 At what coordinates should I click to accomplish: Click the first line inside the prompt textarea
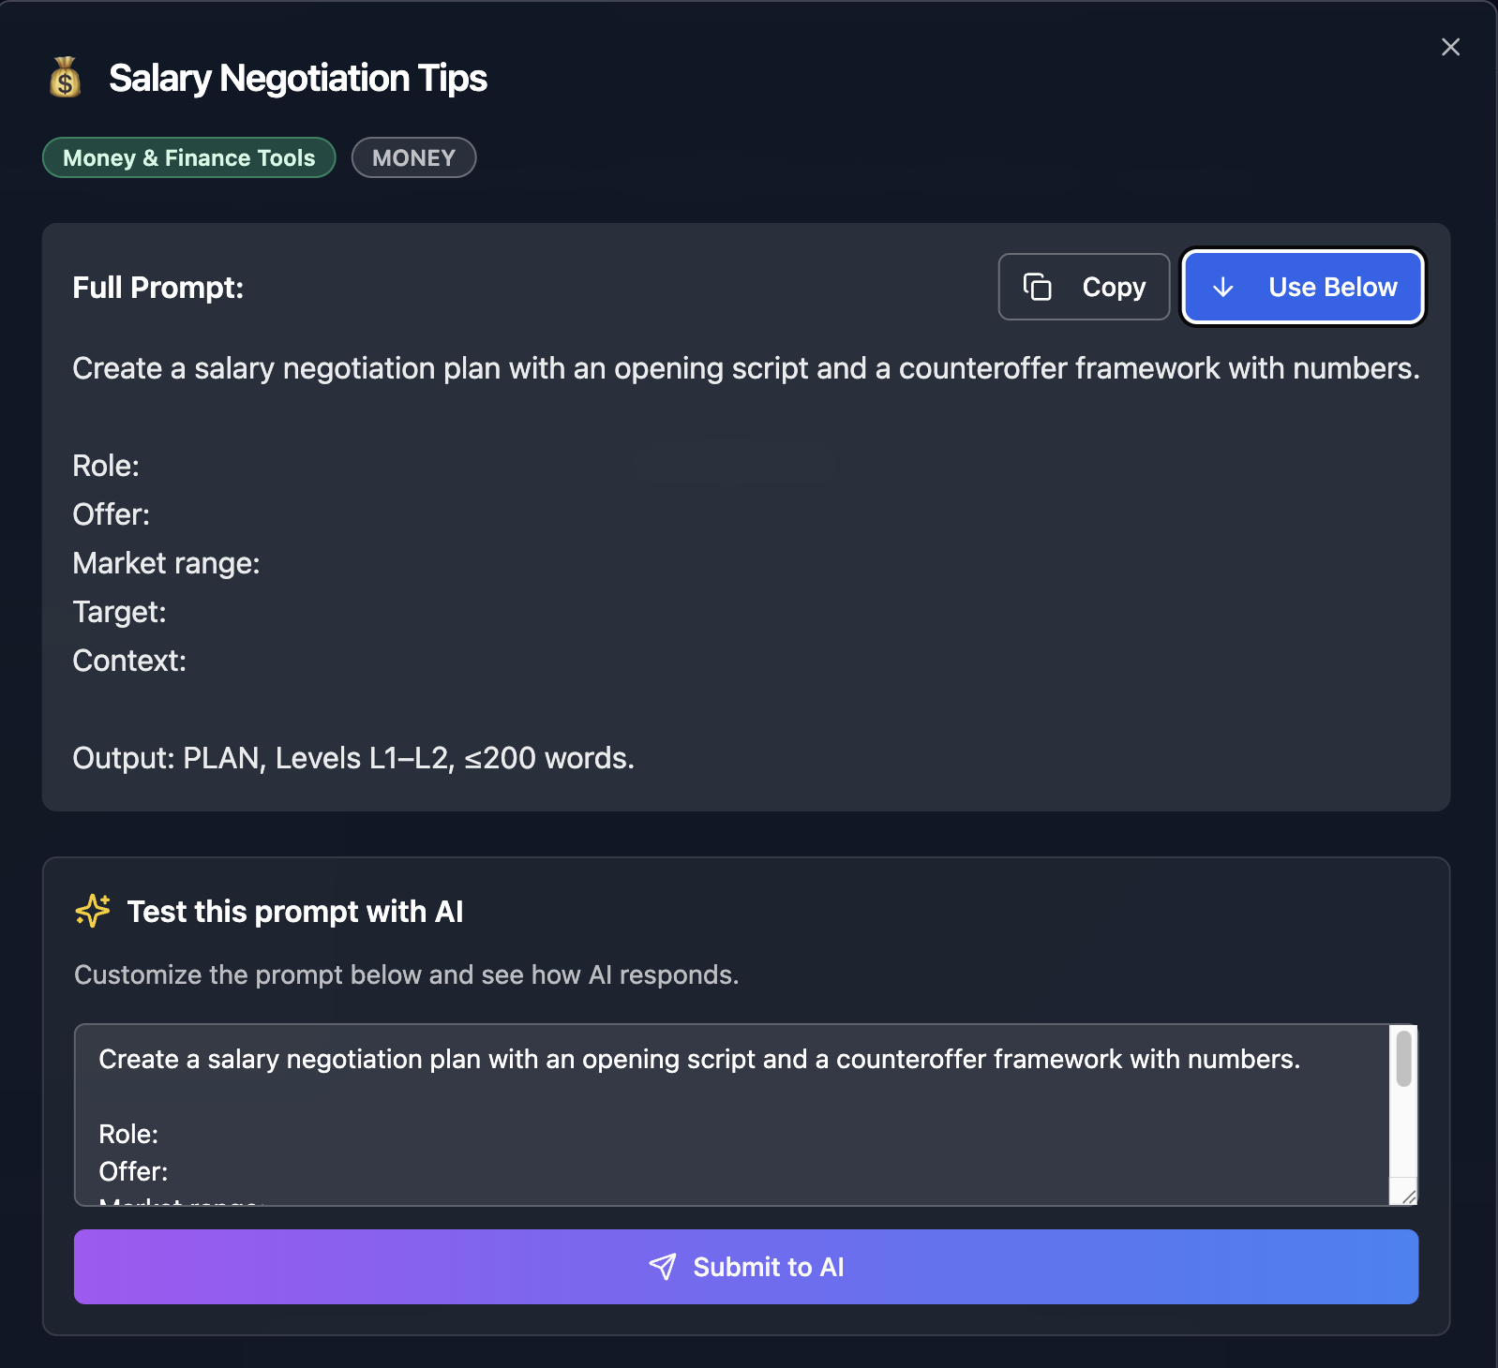(698, 1059)
